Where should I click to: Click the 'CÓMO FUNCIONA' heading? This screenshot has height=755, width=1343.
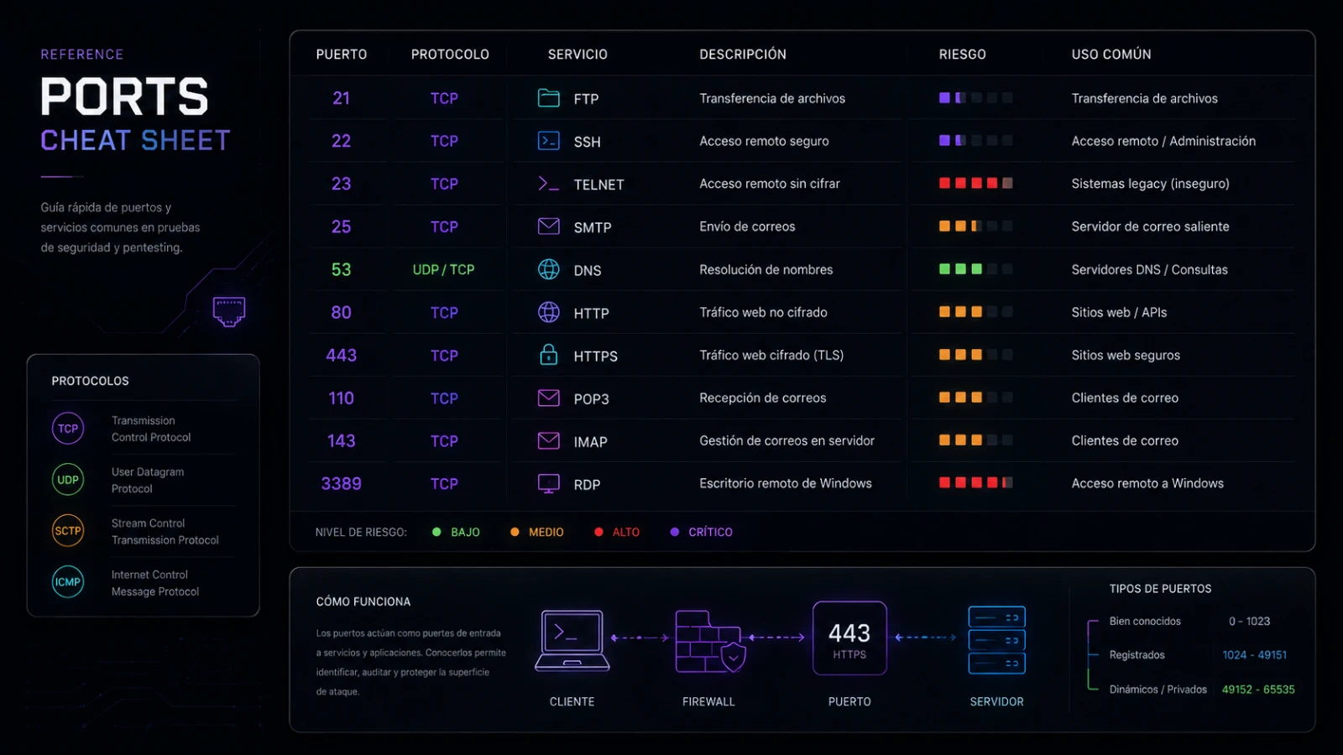pyautogui.click(x=363, y=601)
